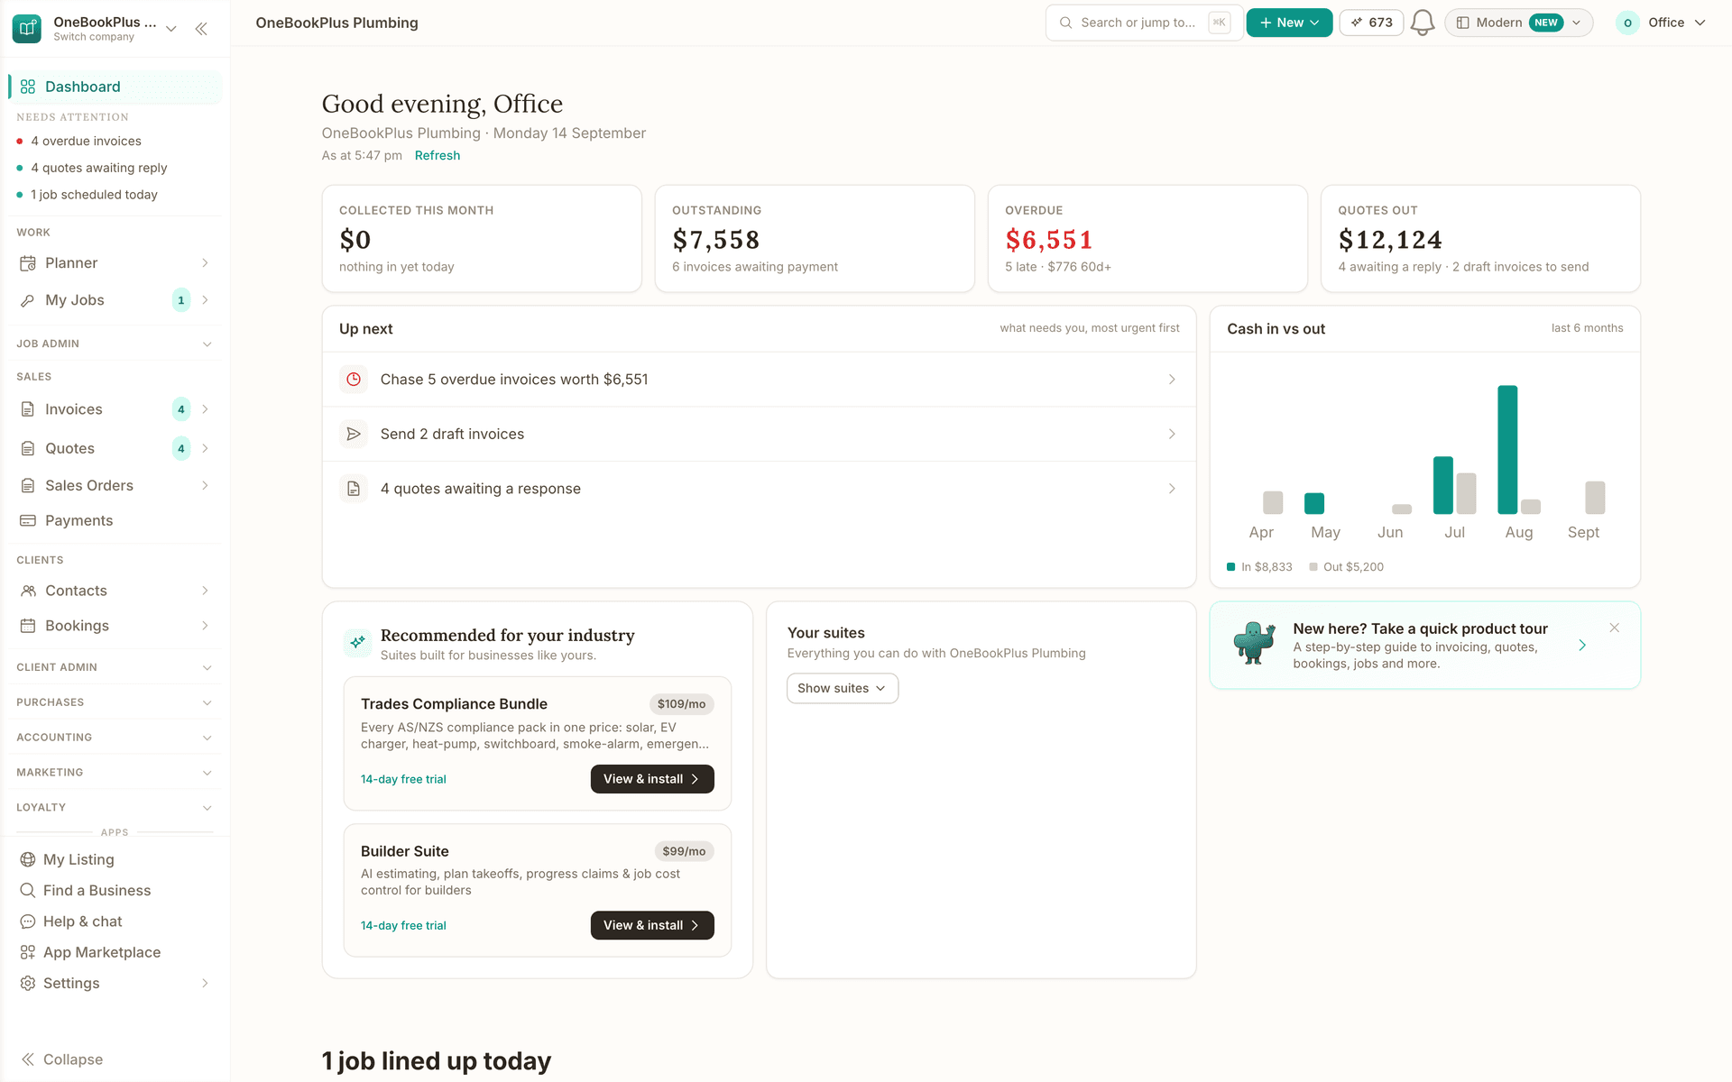
Task: Collapse sidebar using double-chevron icon at top
Action: [201, 29]
